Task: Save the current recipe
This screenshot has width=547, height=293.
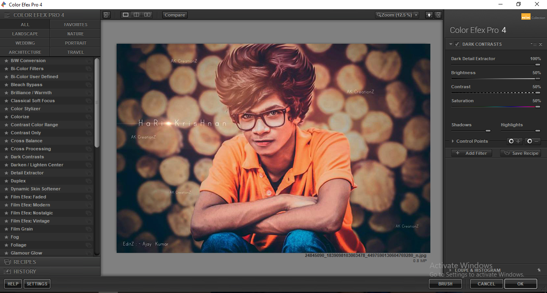Action: 521,153
